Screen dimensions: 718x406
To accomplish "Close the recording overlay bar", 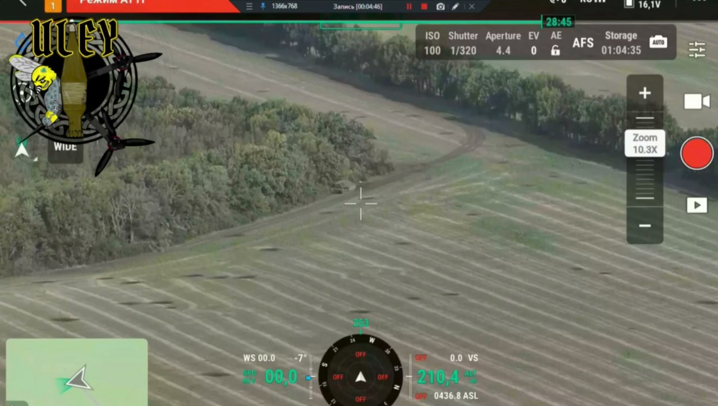I will point(472,6).
